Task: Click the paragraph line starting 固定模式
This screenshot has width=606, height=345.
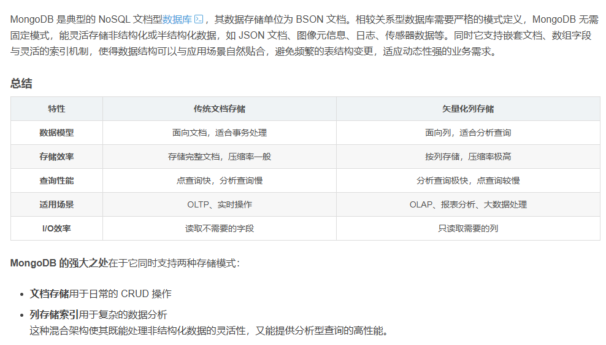Action: coord(301,36)
